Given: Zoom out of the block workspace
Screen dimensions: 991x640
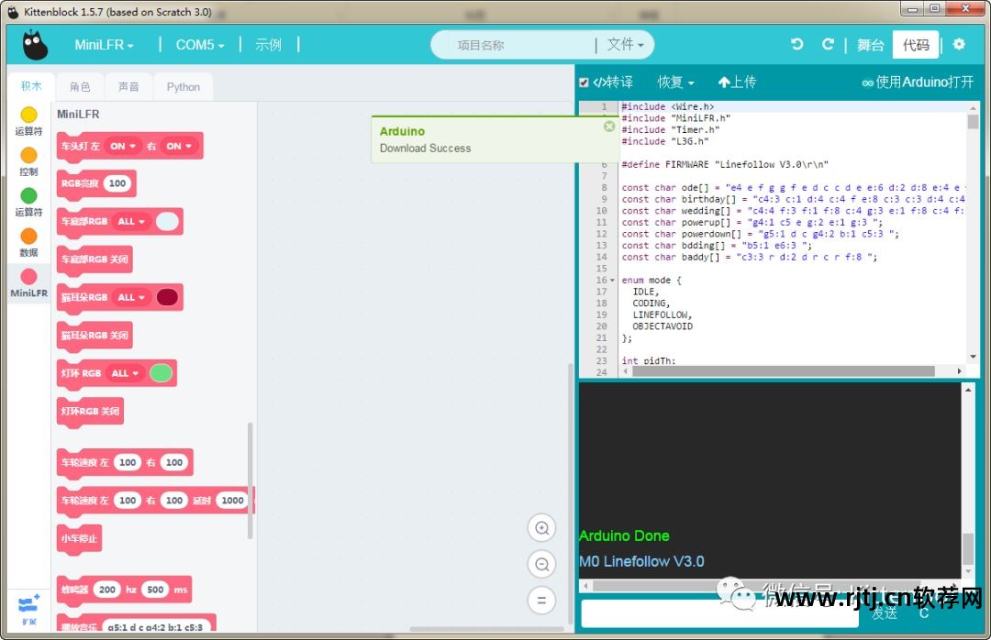Looking at the screenshot, I should point(541,564).
